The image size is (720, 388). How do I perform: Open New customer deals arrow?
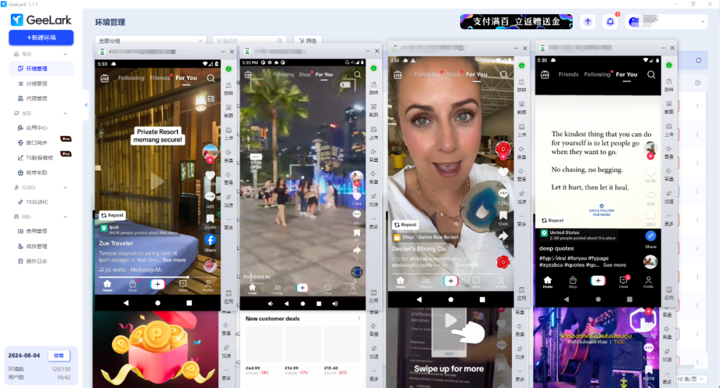(x=359, y=318)
